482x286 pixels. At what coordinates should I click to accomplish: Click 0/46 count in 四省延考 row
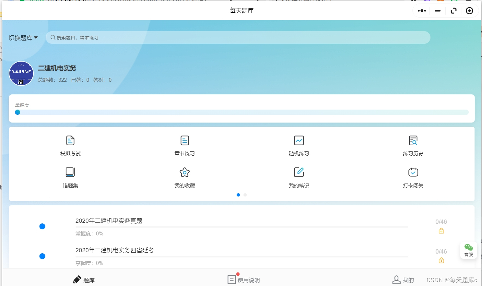click(x=441, y=252)
